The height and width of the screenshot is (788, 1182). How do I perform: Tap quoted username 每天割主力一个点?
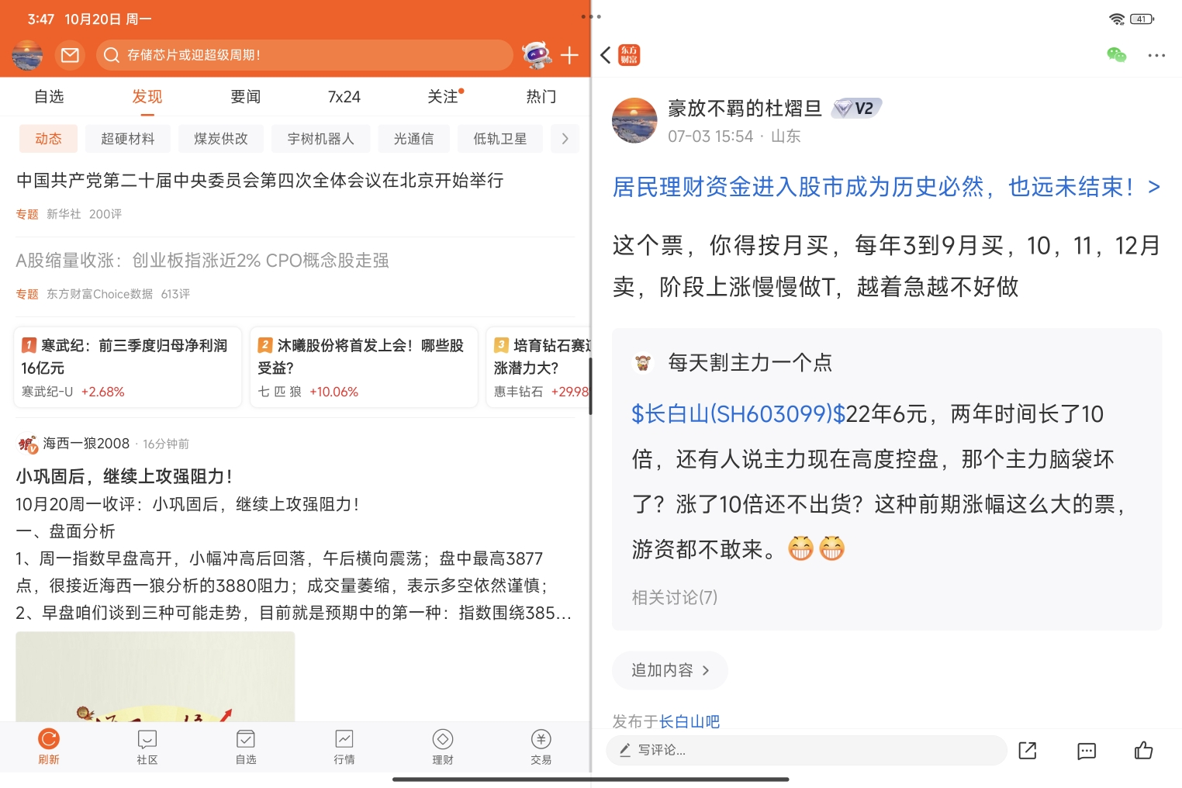750,362
